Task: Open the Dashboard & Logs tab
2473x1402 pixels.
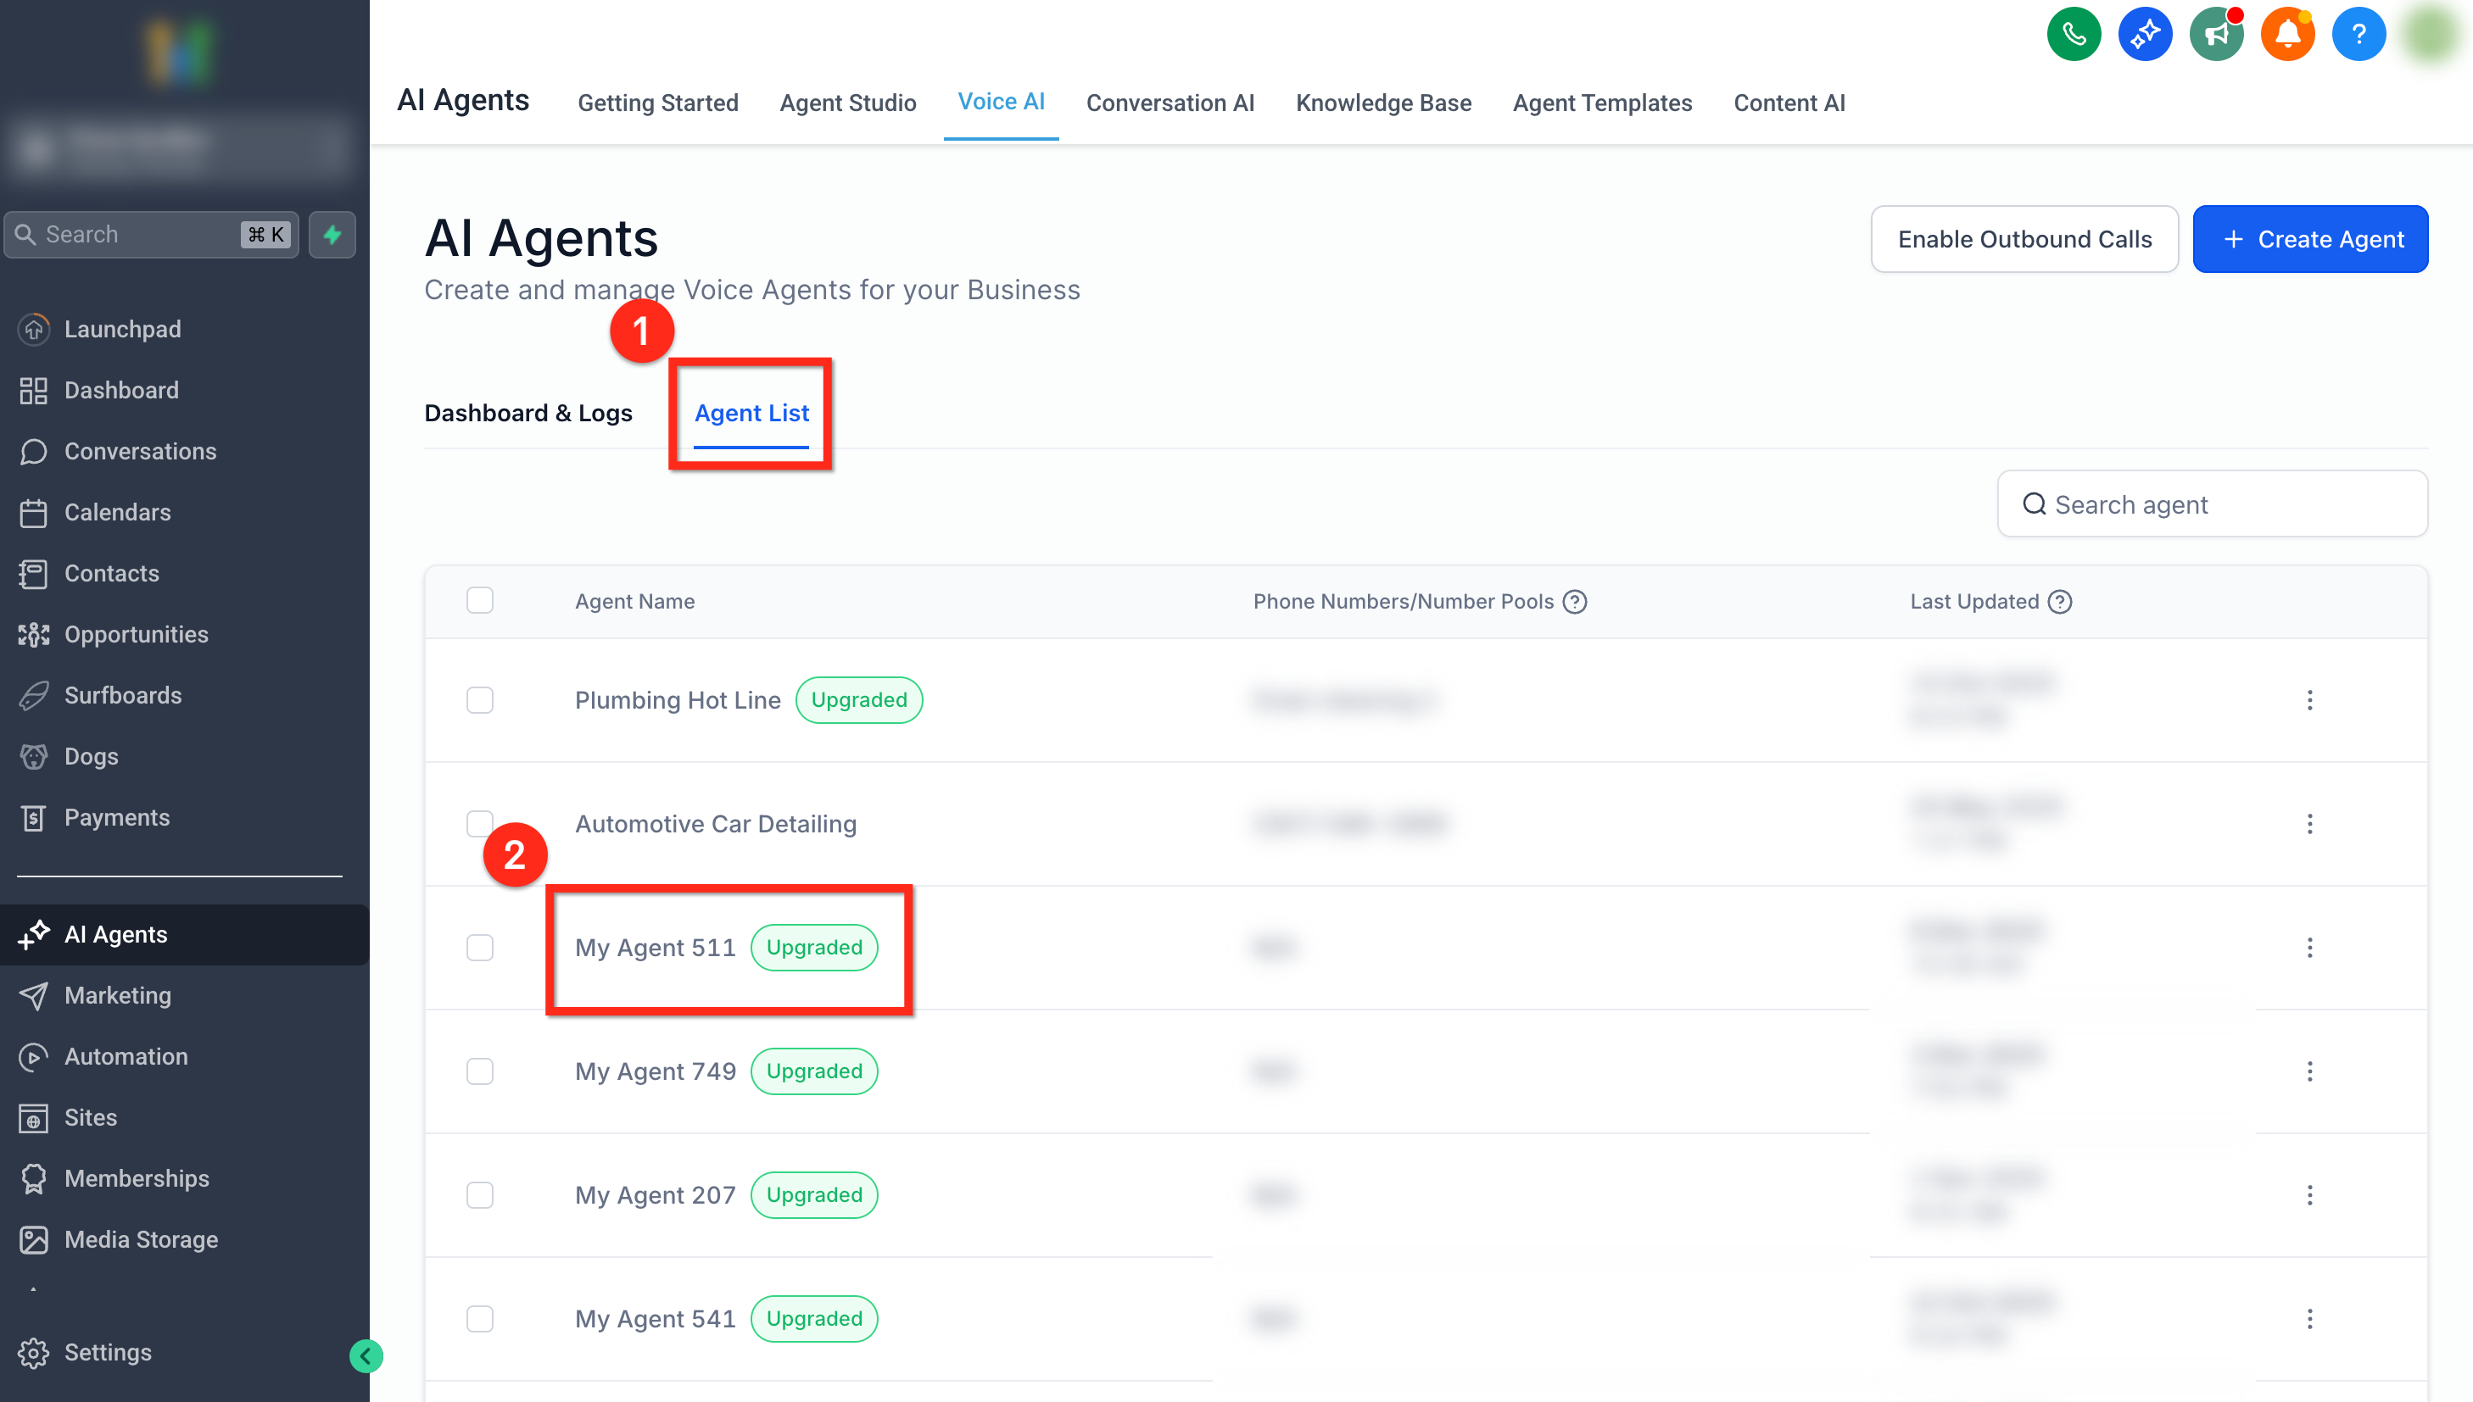Action: [x=528, y=413]
